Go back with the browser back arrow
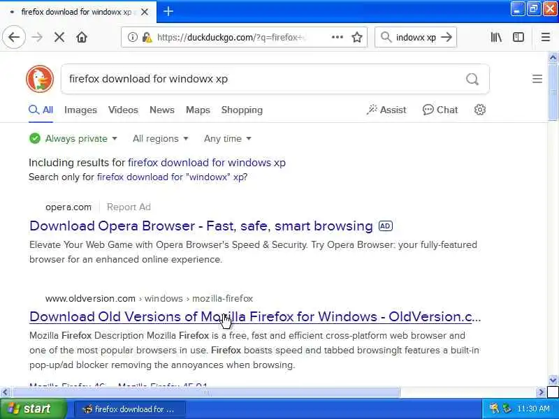Screen dimensions: 559x419 click(x=14, y=37)
